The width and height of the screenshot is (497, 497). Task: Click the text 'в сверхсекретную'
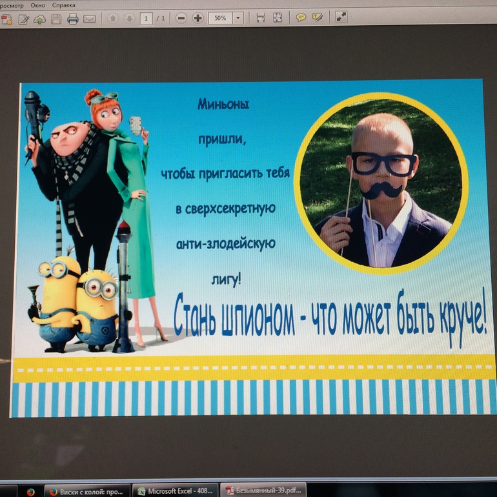coord(226,209)
